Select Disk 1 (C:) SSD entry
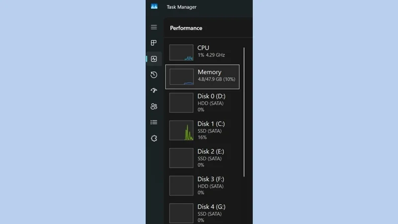The width and height of the screenshot is (398, 224). pos(202,130)
